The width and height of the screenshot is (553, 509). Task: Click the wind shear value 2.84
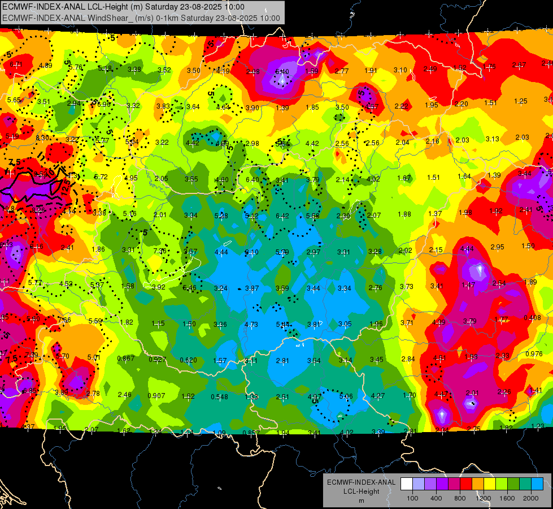(x=408, y=359)
